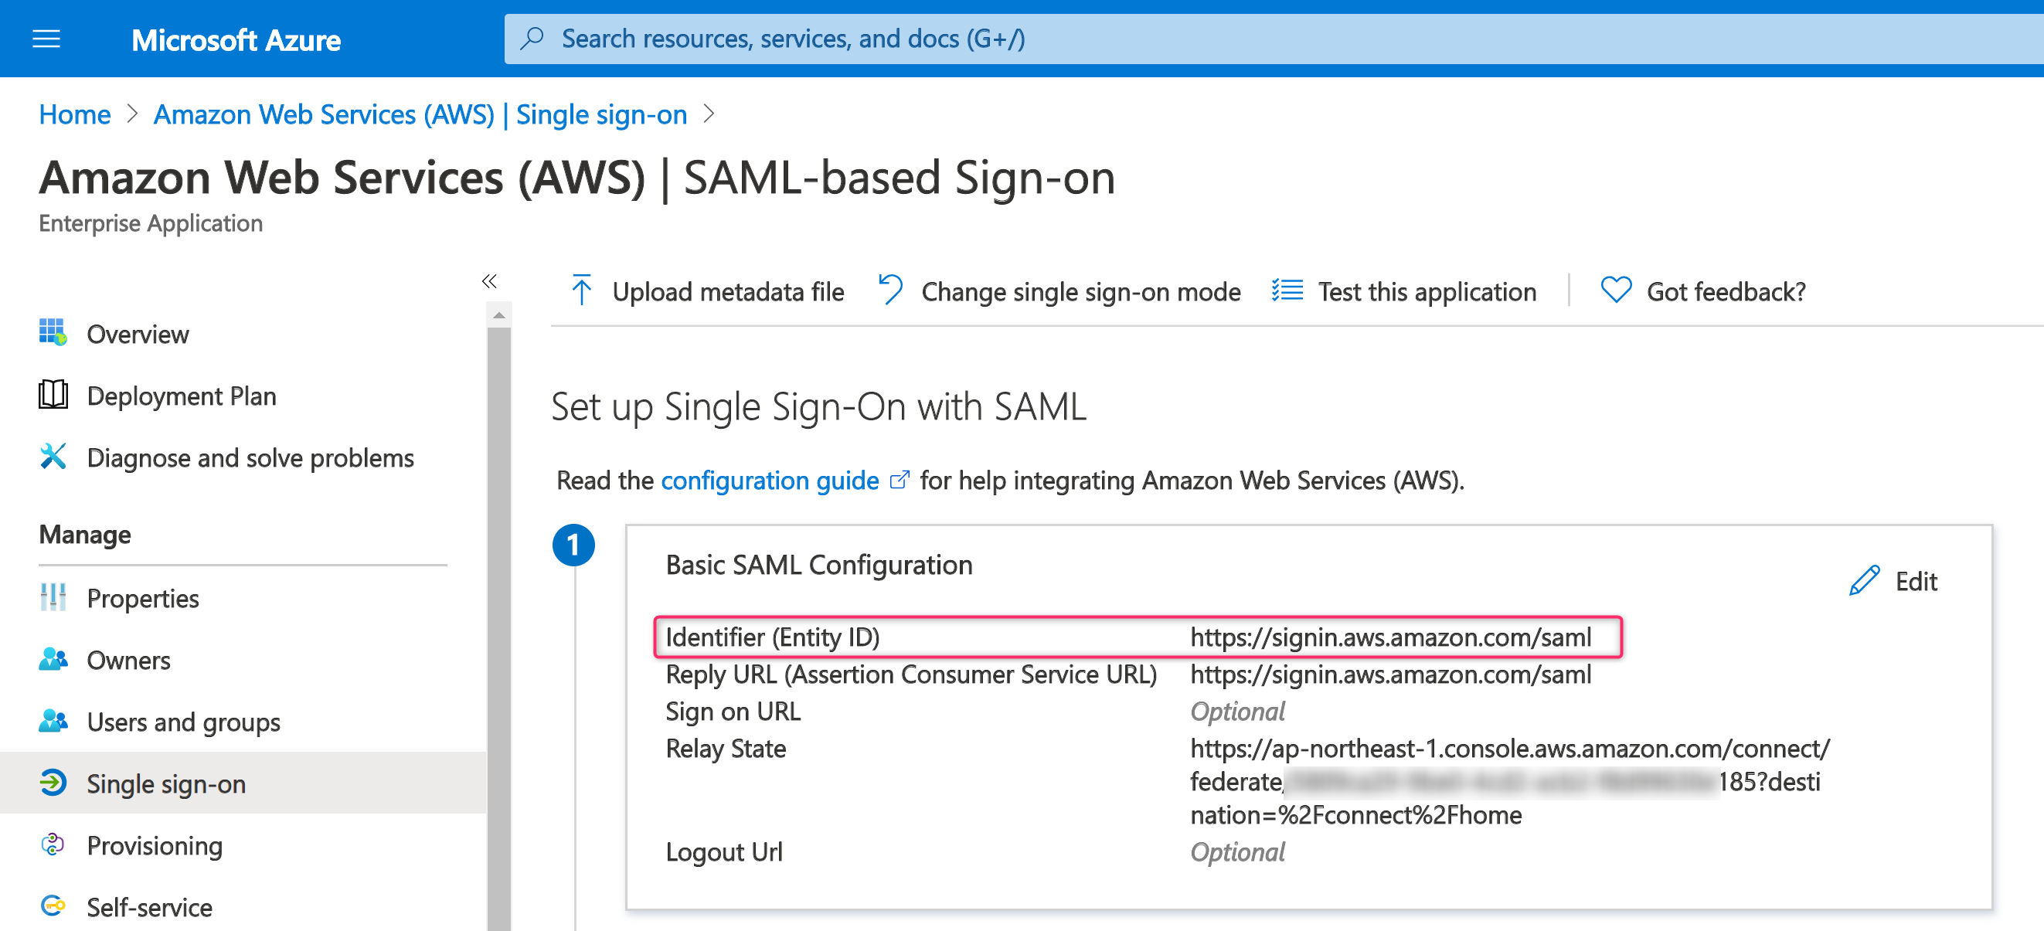The image size is (2044, 931).
Task: Click the Properties sliders icon
Action: tap(53, 598)
